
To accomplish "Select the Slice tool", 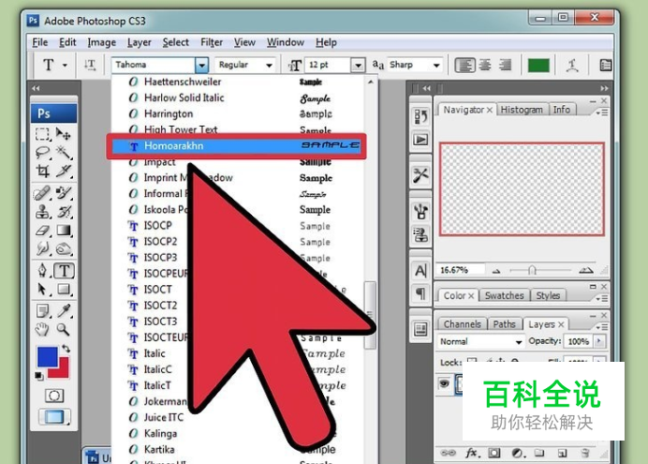I will coord(64,171).
